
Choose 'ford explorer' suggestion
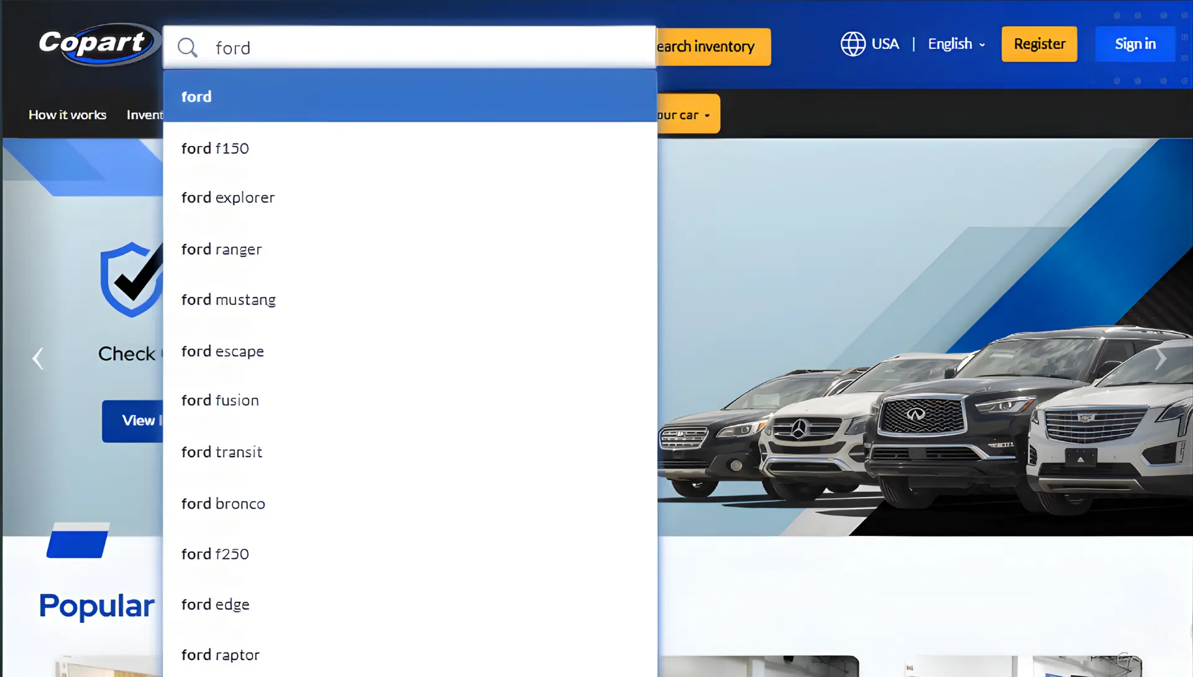(410, 198)
